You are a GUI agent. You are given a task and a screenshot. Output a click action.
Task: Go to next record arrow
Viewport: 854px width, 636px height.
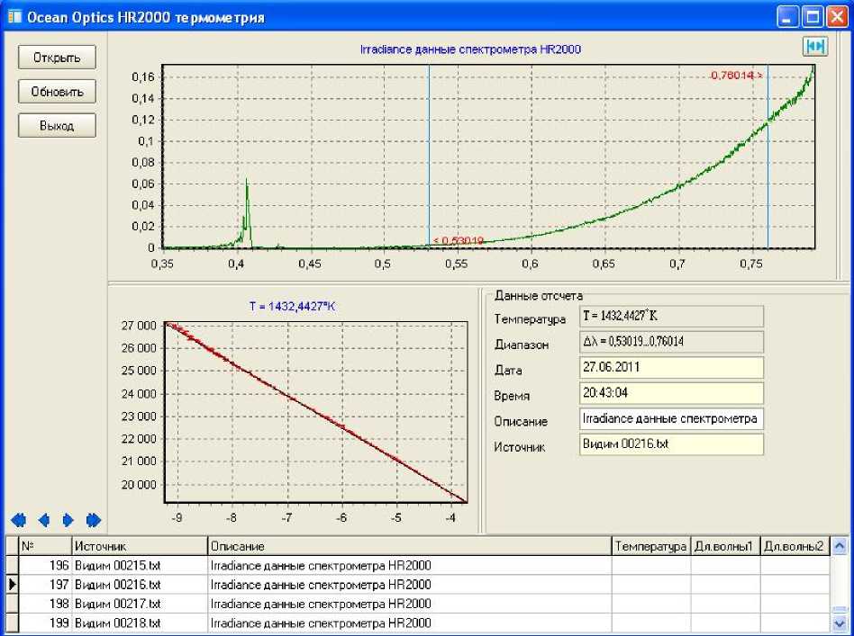click(x=68, y=520)
